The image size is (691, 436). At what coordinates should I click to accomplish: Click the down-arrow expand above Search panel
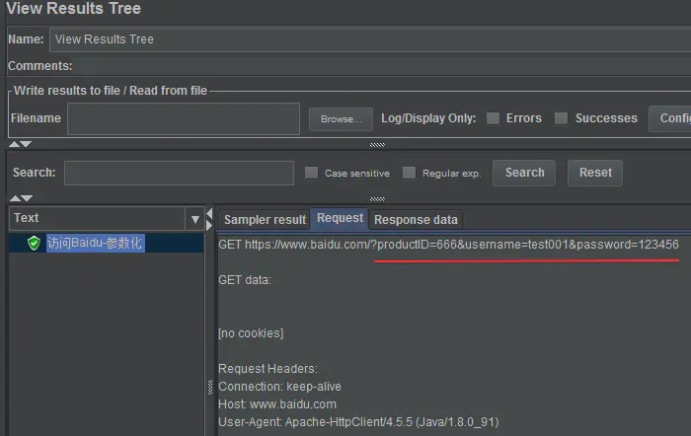click(x=26, y=144)
